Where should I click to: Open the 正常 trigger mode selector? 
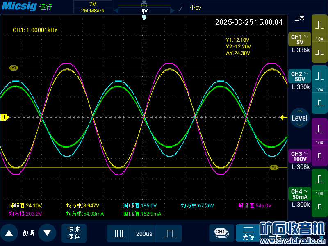pos(300,18)
